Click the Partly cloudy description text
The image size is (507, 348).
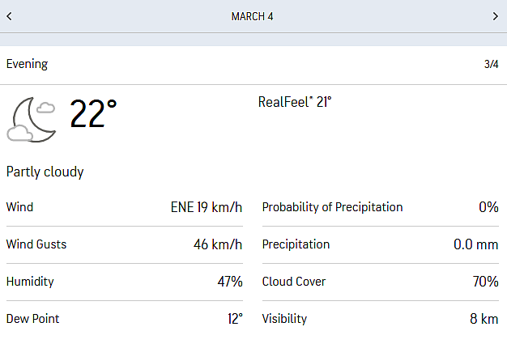[x=45, y=172]
